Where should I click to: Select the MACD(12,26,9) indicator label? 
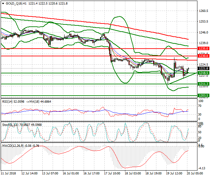[13, 146]
